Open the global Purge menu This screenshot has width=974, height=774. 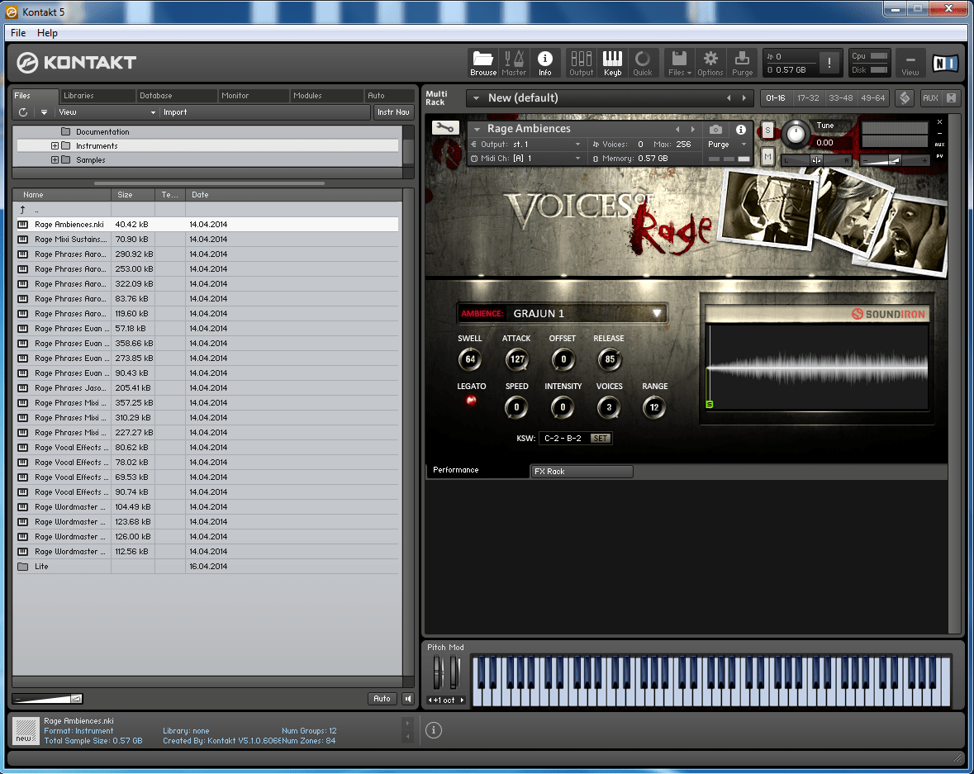(x=742, y=64)
